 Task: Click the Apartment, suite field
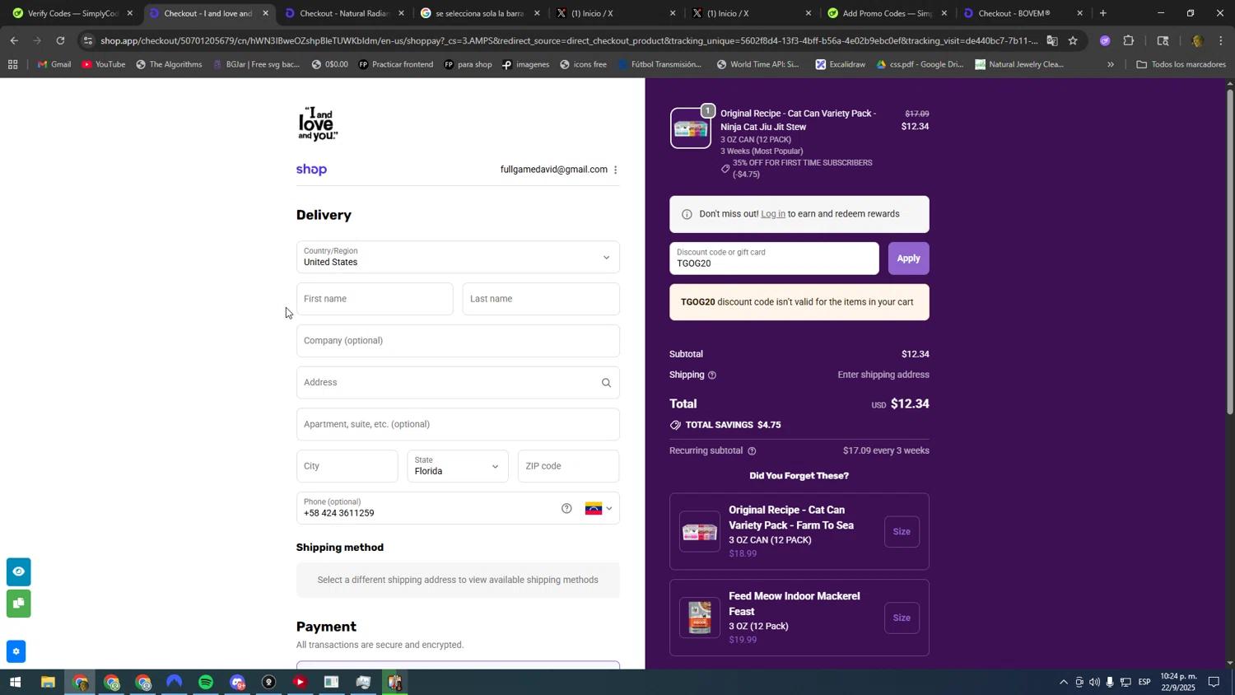(458, 425)
